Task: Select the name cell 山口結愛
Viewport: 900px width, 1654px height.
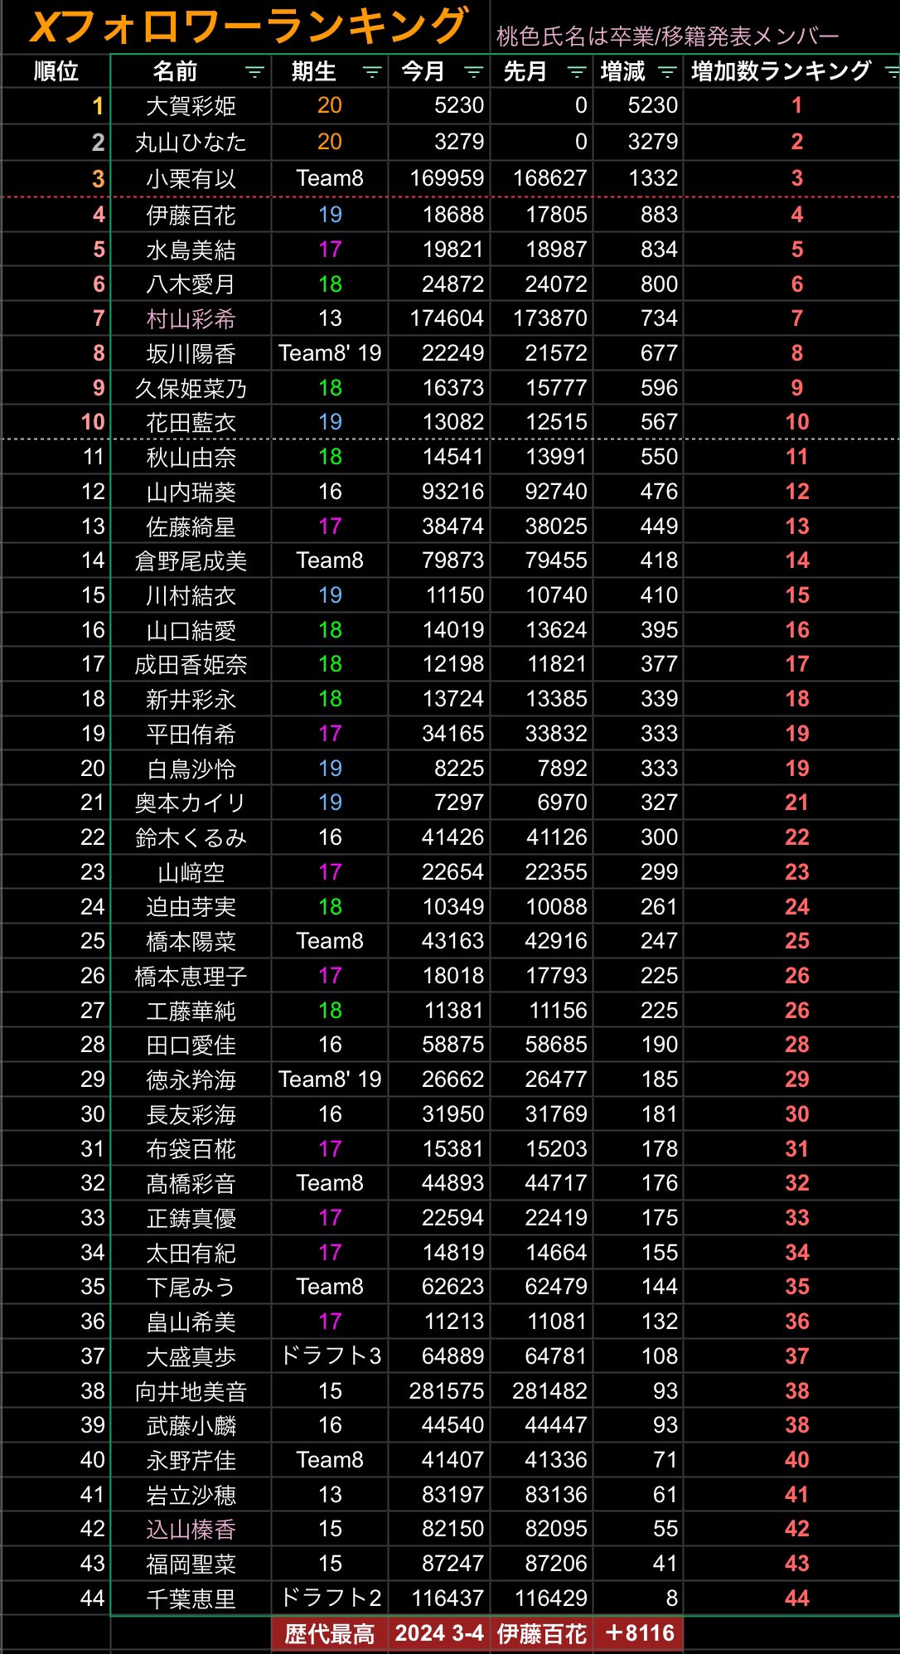Action: point(191,630)
